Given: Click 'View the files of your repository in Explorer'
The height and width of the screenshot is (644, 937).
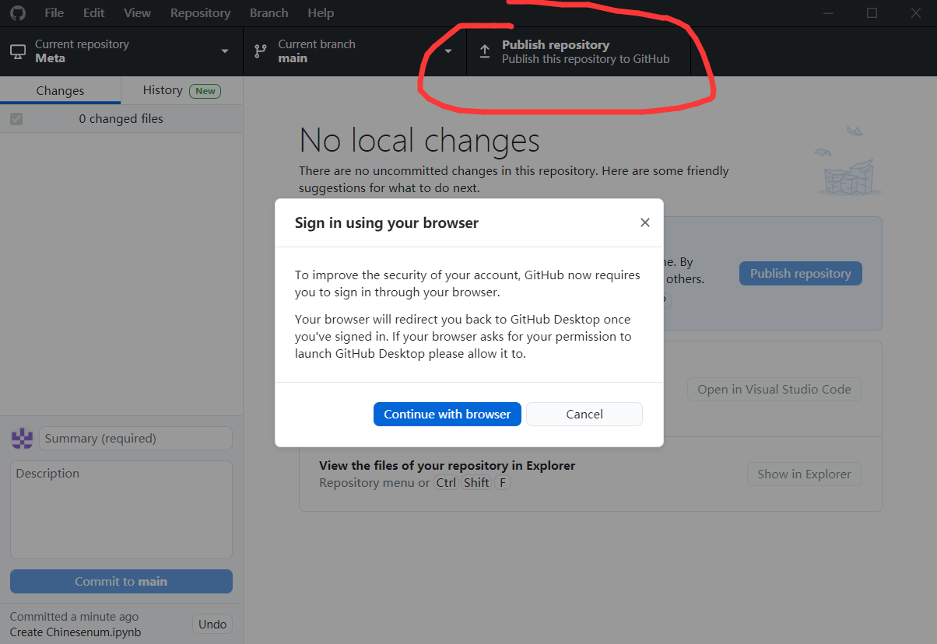Looking at the screenshot, I should point(447,465).
